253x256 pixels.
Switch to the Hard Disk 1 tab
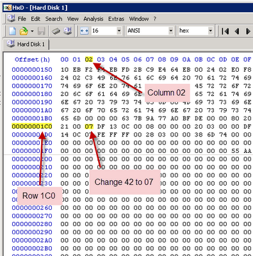[26, 44]
